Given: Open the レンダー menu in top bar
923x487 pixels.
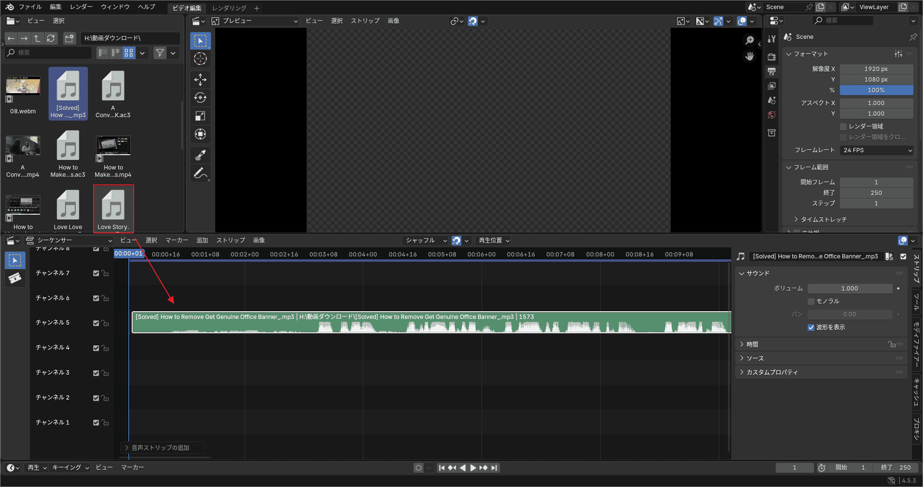Looking at the screenshot, I should [x=81, y=7].
